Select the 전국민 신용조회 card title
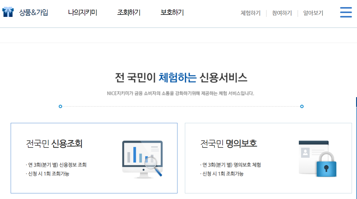This screenshot has width=357, height=199. [x=54, y=144]
